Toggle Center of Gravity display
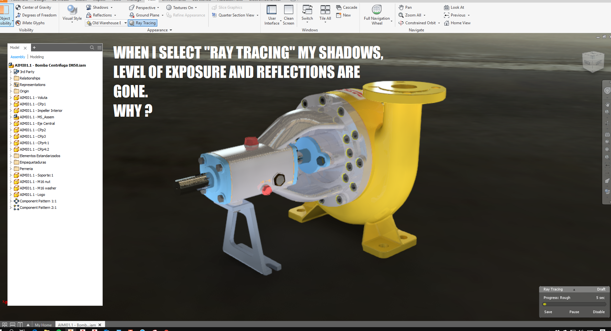This screenshot has height=331, width=611. point(33,7)
